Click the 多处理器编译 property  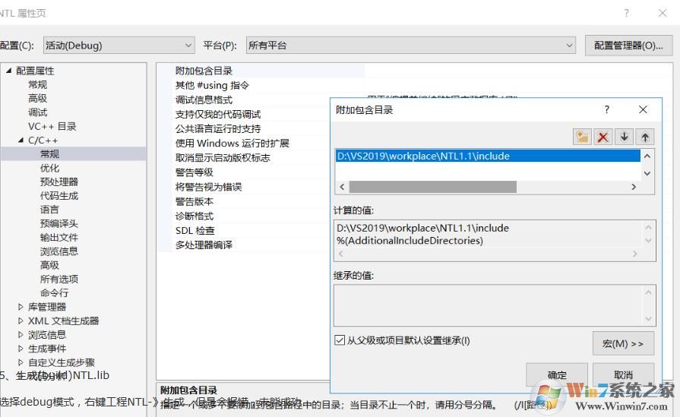pyautogui.click(x=204, y=245)
